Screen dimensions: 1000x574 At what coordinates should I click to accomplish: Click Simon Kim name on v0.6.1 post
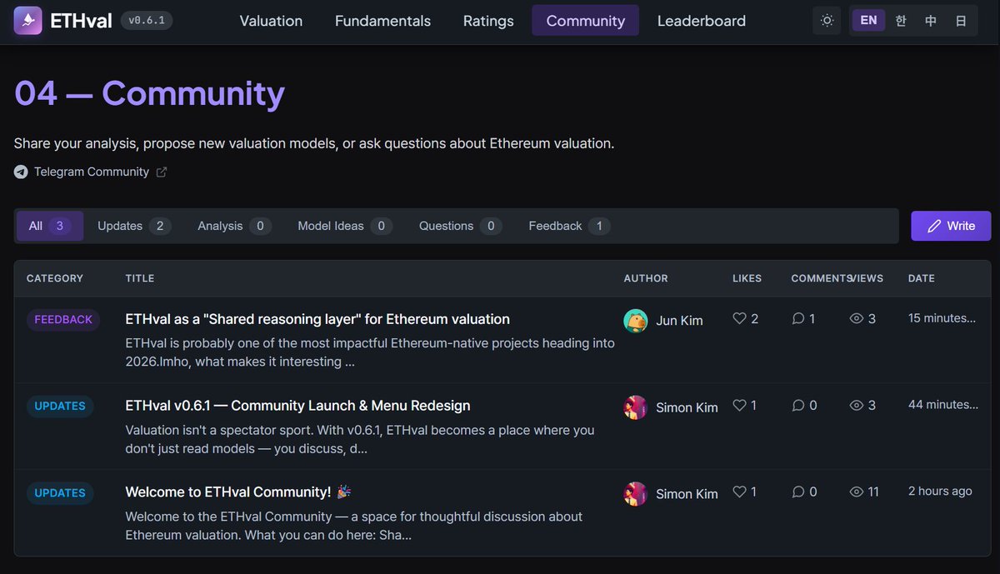687,407
